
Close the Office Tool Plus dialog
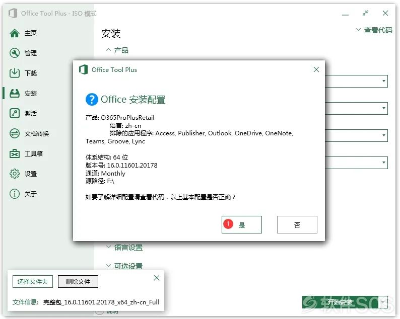pos(316,69)
